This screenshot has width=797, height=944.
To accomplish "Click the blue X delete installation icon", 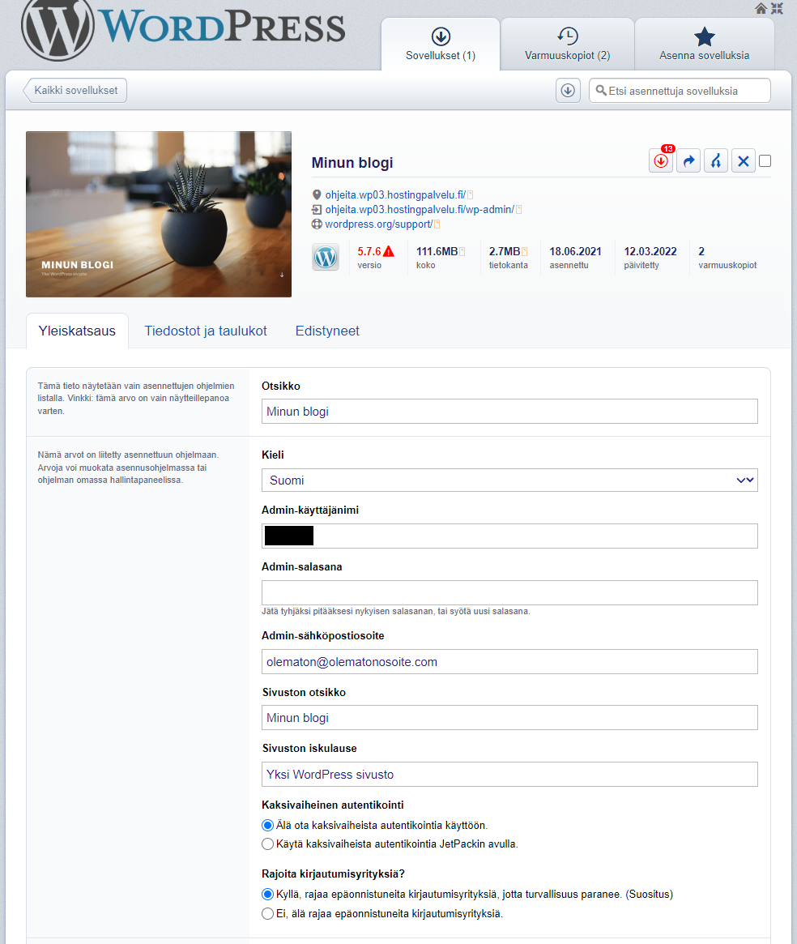I will tap(744, 161).
